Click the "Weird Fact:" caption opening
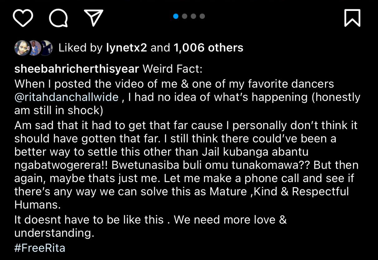The width and height of the screenshot is (378, 260). pyautogui.click(x=172, y=69)
